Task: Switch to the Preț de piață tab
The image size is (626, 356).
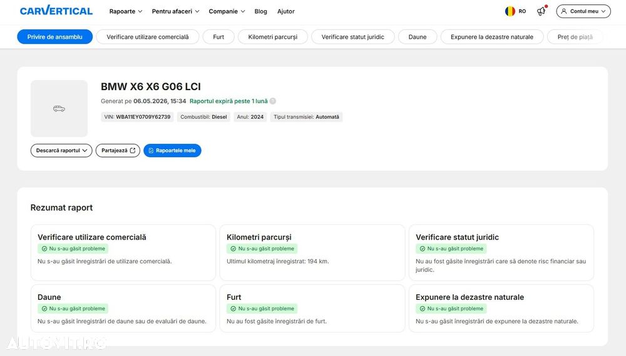Action: click(575, 37)
